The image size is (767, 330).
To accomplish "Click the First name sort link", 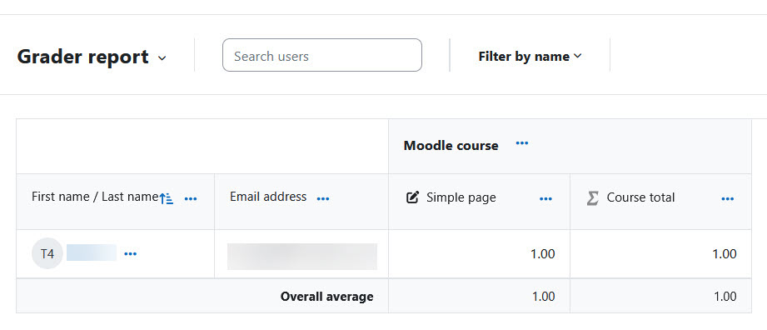I will (x=62, y=197).
